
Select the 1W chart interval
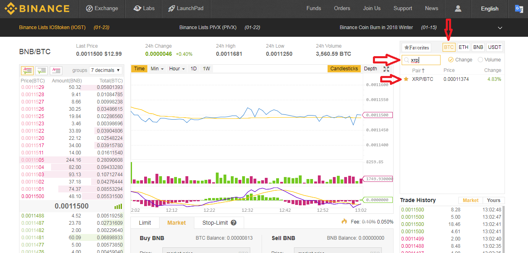[x=207, y=69]
